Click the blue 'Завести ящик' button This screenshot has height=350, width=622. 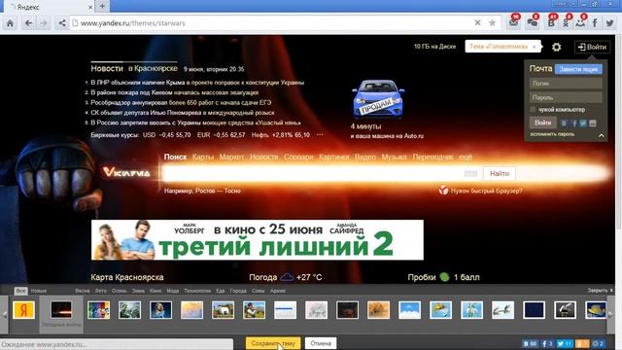[x=578, y=69]
